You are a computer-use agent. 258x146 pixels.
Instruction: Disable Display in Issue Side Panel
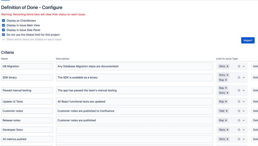pos(4,30)
